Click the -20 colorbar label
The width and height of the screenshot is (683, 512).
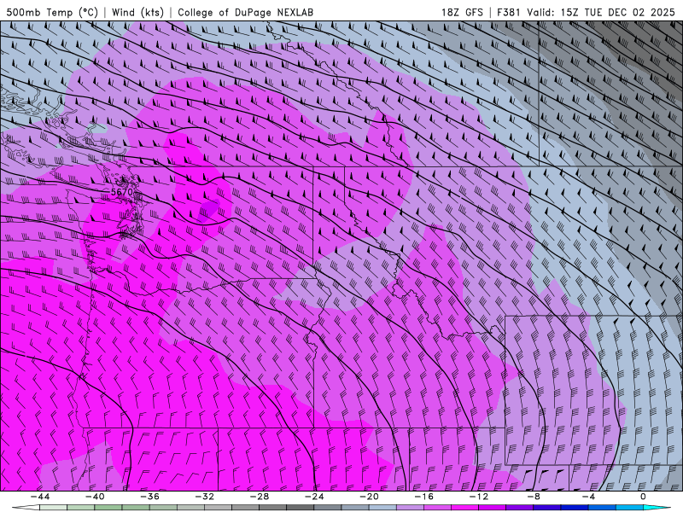pos(369,497)
